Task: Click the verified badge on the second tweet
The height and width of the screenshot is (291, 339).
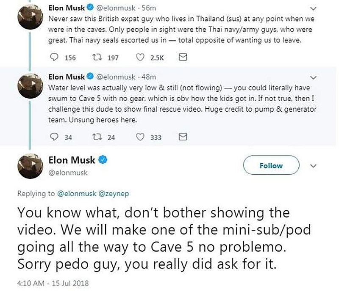Action: coord(90,77)
